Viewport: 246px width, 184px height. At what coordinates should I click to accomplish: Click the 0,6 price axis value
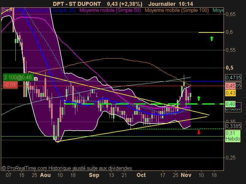coord(229,32)
